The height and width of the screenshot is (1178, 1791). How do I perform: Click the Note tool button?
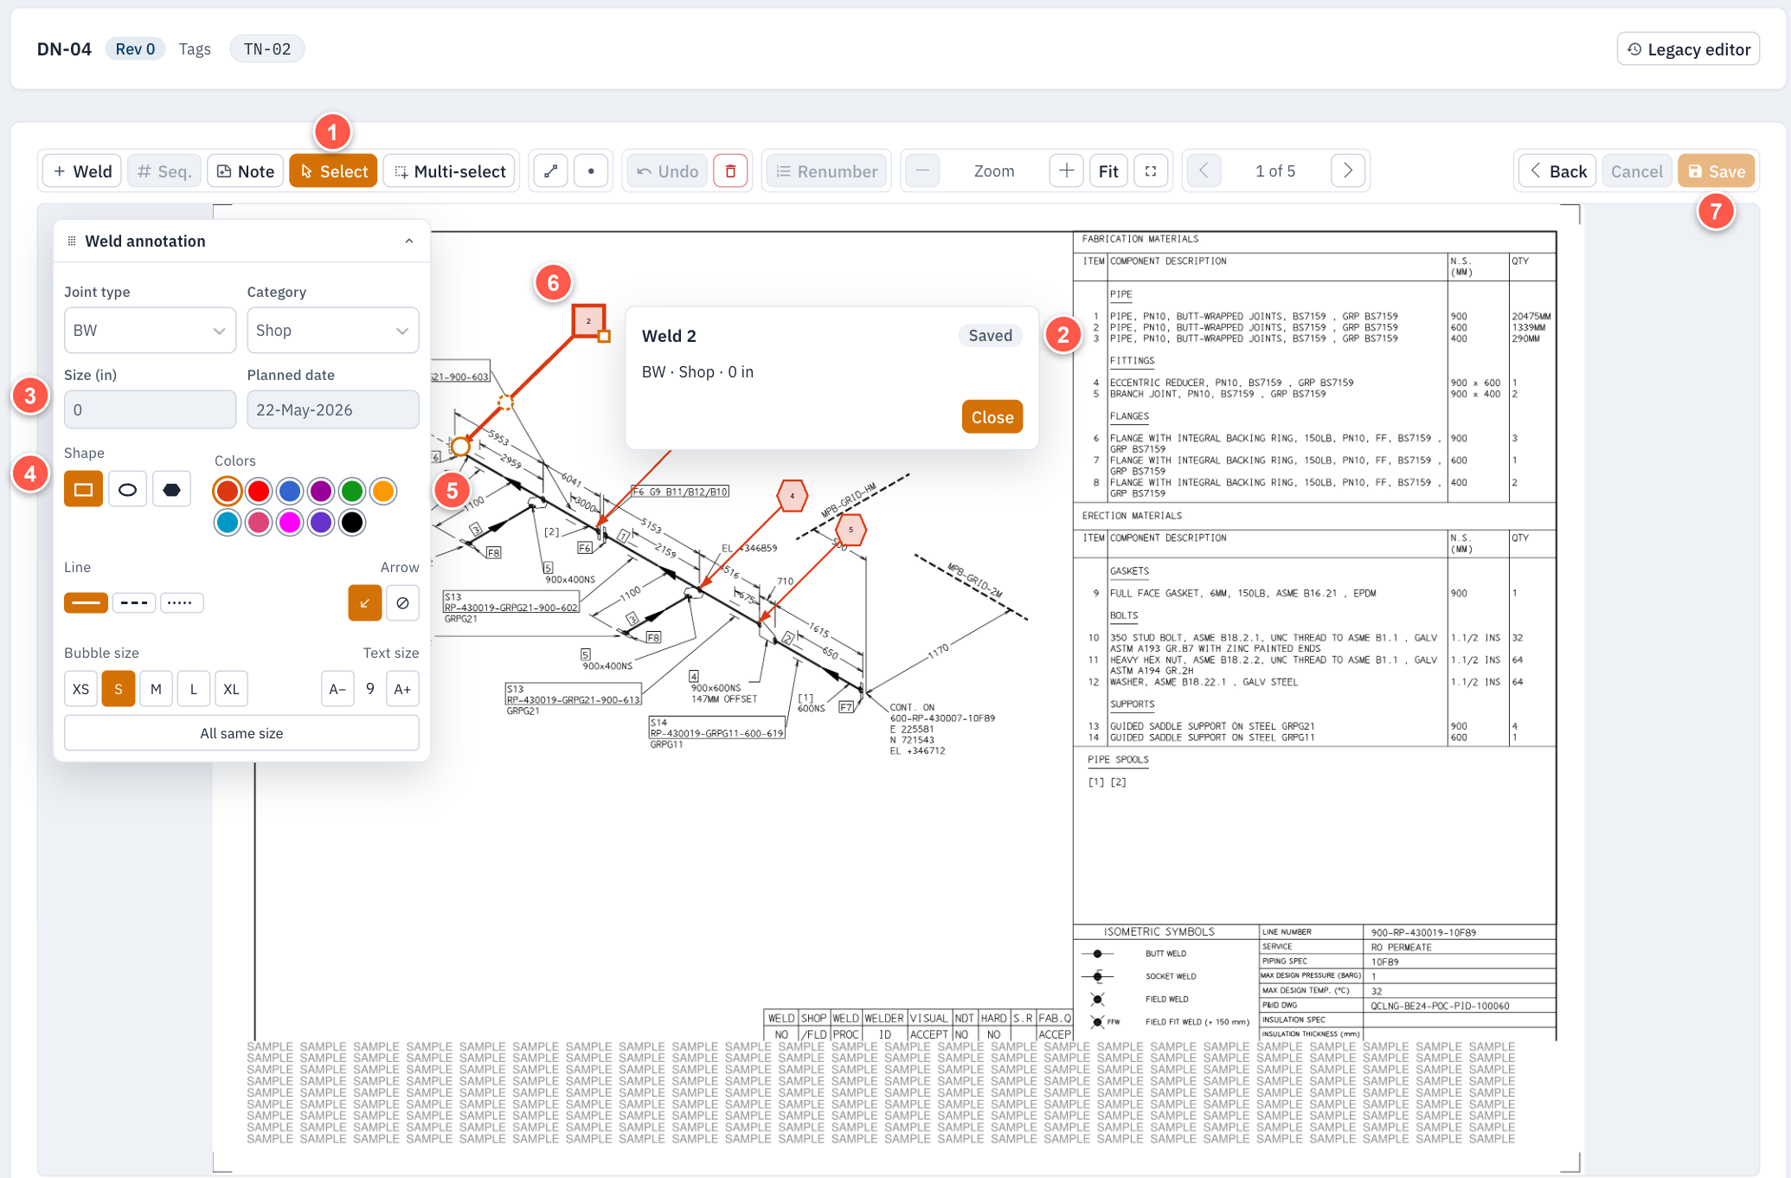click(246, 171)
